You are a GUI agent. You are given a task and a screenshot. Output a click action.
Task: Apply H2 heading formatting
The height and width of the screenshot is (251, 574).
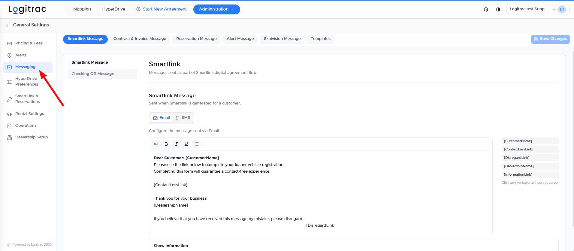(x=156, y=144)
